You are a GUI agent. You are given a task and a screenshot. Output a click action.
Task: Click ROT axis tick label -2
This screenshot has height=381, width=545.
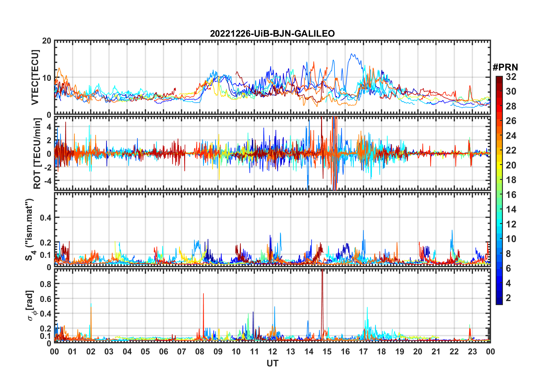[x=47, y=168]
